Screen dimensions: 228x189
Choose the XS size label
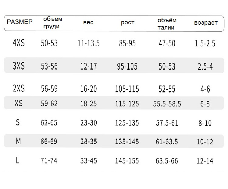tap(19, 103)
